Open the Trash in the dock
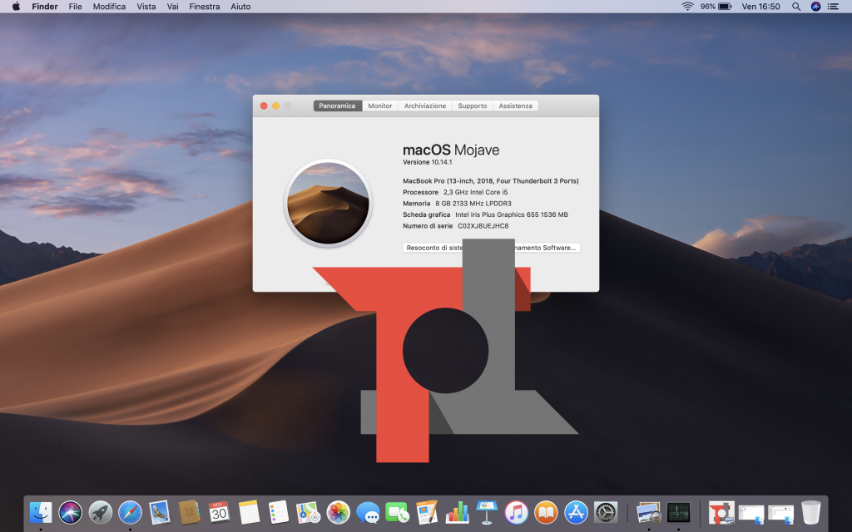 [x=810, y=512]
